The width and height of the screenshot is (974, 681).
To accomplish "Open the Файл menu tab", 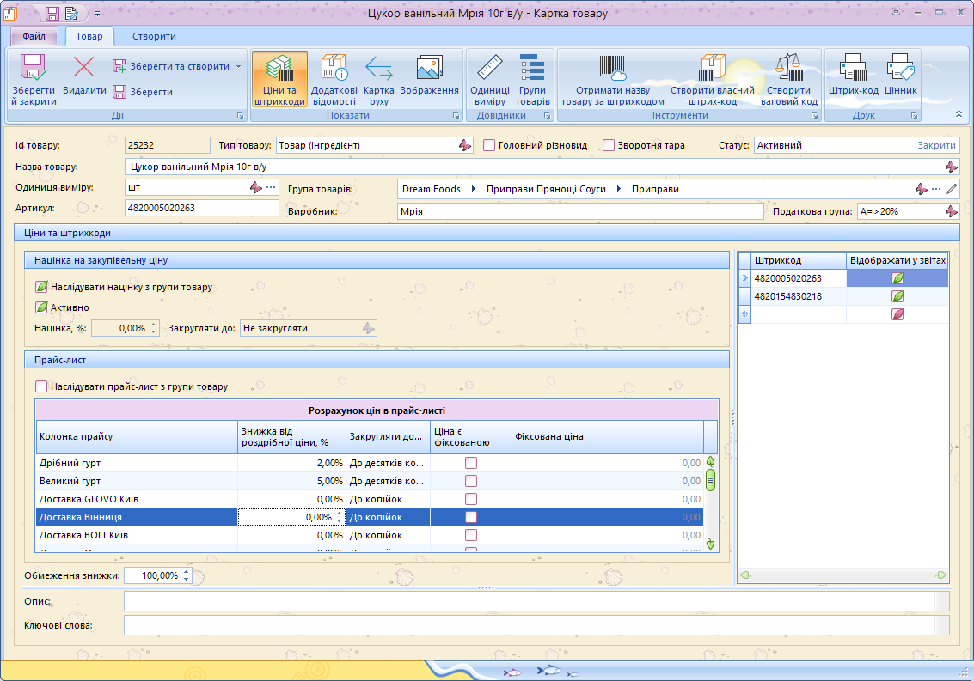I will point(34,36).
